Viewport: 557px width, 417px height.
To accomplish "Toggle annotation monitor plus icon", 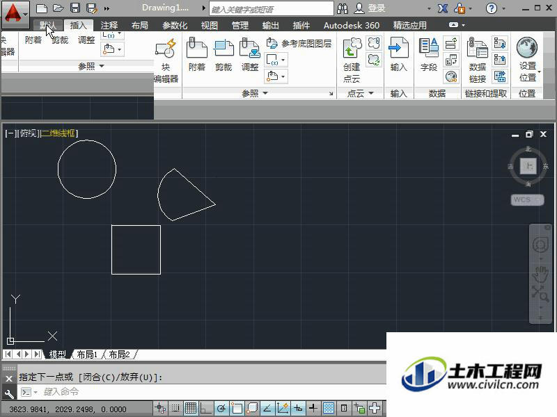I will 375,408.
